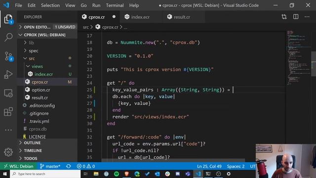Image resolution: width=316 pixels, height=178 pixels.
Task: Split the editor to the right
Action: click(x=296, y=17)
